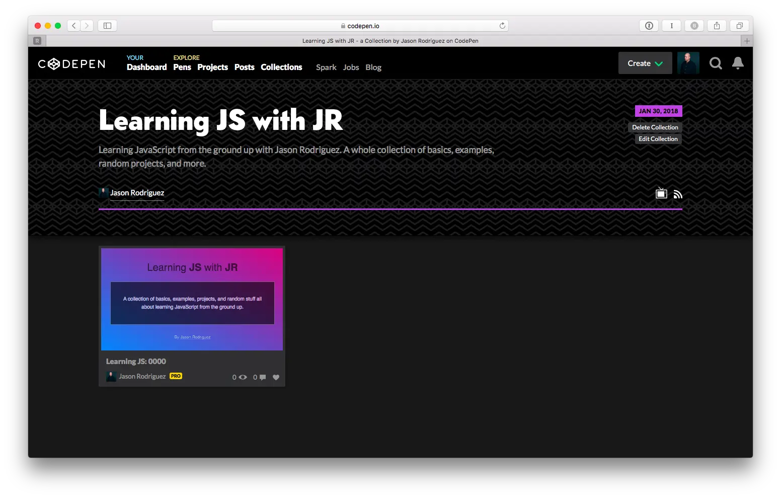Open Collections in the navigation

281,67
